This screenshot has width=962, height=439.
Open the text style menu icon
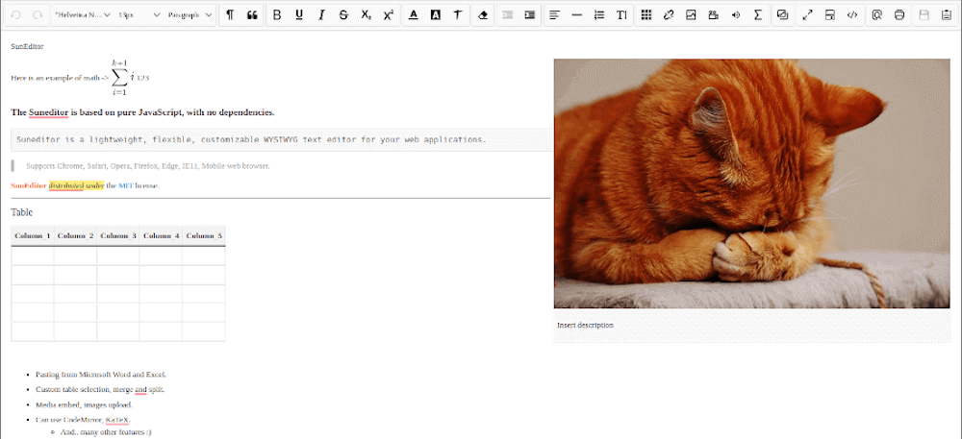[457, 15]
